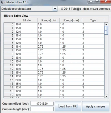Click the Load from PRI button
Viewport: 111px width, 113px height.
click(x=68, y=106)
